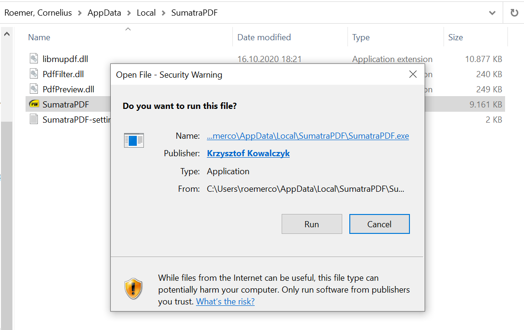Refresh the folder via the address bar icon

[514, 13]
